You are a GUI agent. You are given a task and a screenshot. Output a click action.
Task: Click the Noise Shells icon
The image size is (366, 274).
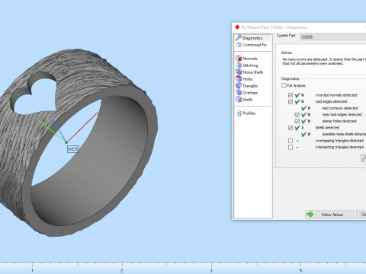coord(239,72)
